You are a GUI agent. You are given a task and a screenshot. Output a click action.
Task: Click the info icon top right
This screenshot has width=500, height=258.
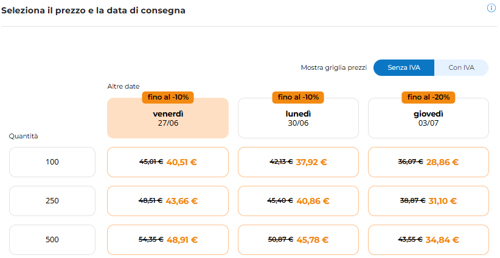tap(491, 8)
